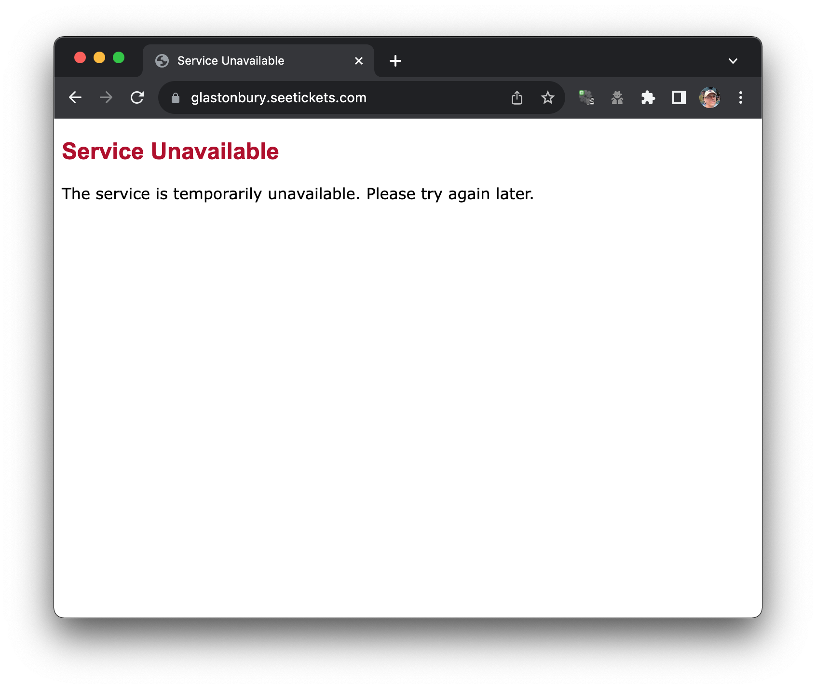Open a new tab with the plus button

pos(395,61)
